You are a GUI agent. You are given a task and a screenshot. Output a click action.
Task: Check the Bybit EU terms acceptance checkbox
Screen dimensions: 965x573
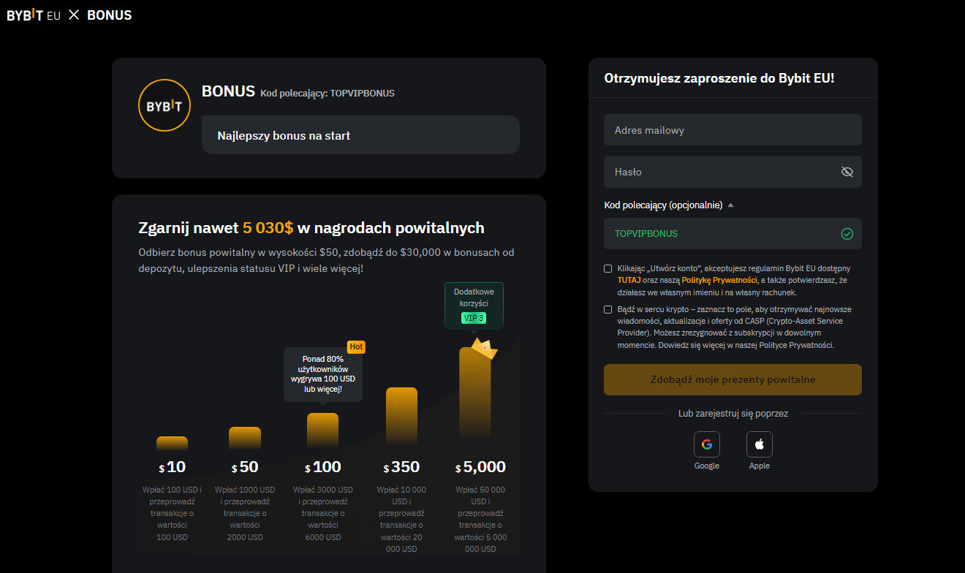coord(608,269)
